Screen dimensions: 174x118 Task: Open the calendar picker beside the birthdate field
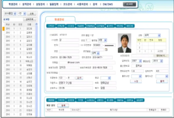click(106, 50)
